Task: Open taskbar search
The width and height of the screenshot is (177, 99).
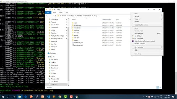Action: (x=8, y=97)
